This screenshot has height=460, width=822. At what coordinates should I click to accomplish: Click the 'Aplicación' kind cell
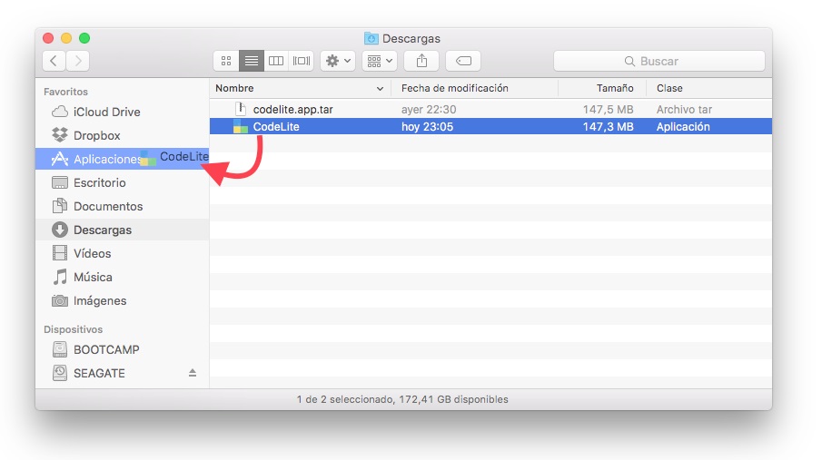683,127
